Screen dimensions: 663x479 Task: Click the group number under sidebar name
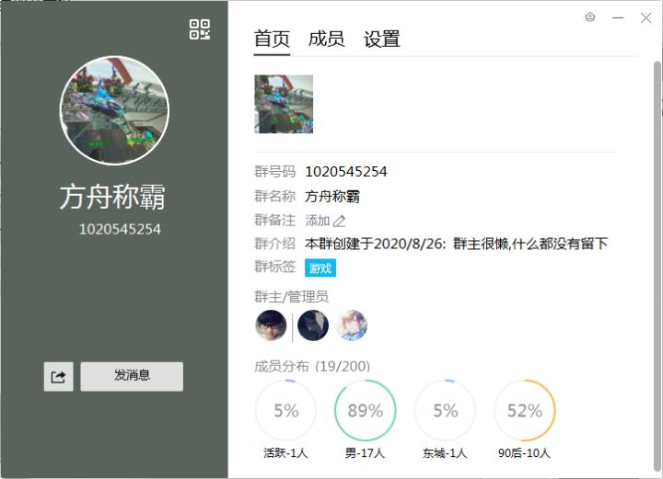pos(120,229)
